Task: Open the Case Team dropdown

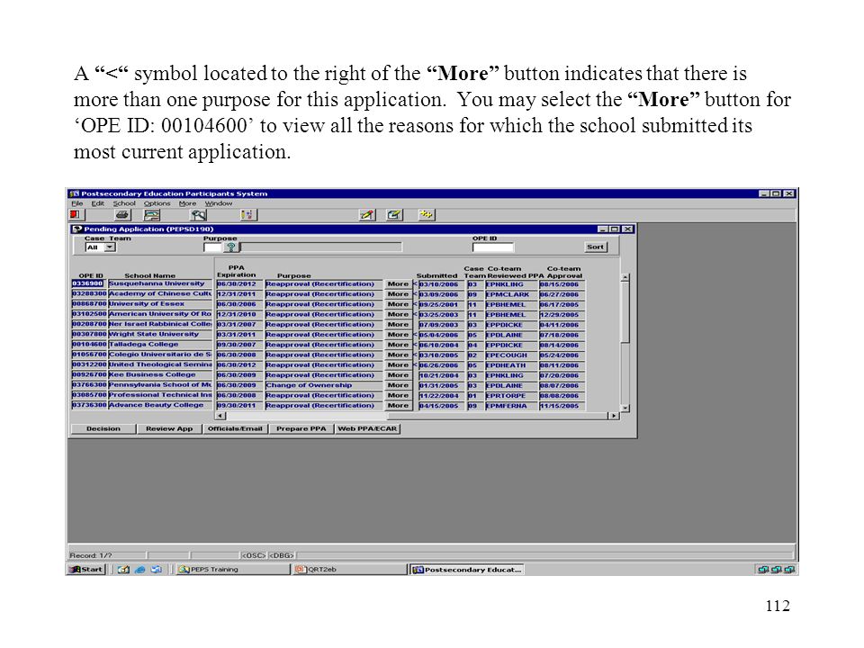Action: click(x=110, y=247)
